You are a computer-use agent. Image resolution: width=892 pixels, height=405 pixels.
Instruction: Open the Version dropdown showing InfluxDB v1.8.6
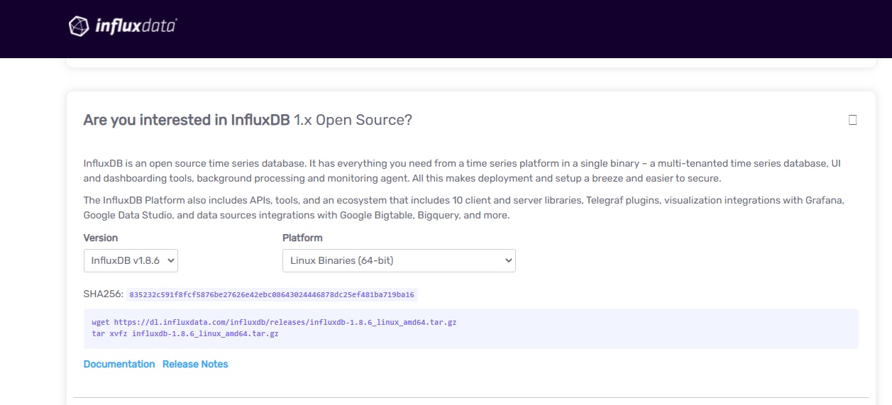coord(131,260)
